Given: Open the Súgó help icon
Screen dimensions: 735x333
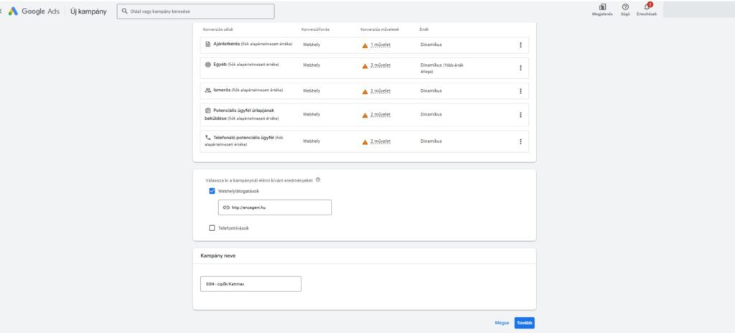Looking at the screenshot, I should click(x=625, y=7).
